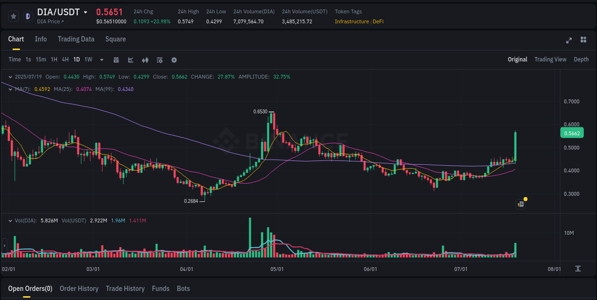Open the date range calendar picker
This screenshot has height=300, width=597.
coord(116,60)
